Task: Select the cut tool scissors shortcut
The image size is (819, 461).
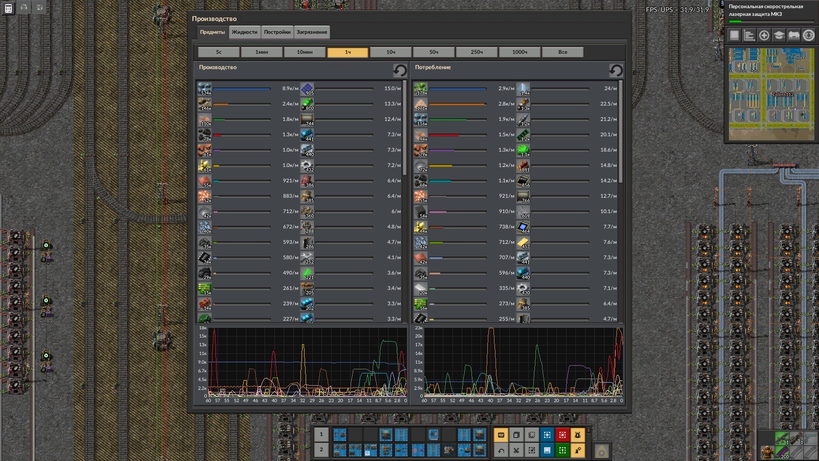Action: point(516,450)
